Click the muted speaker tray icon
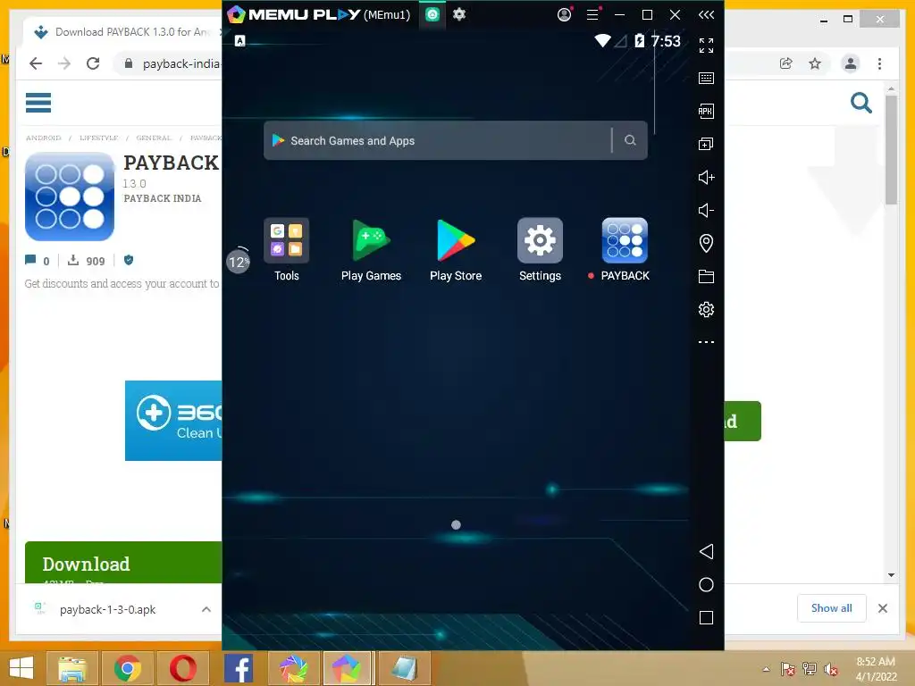Image resolution: width=915 pixels, height=686 pixels. click(x=831, y=669)
